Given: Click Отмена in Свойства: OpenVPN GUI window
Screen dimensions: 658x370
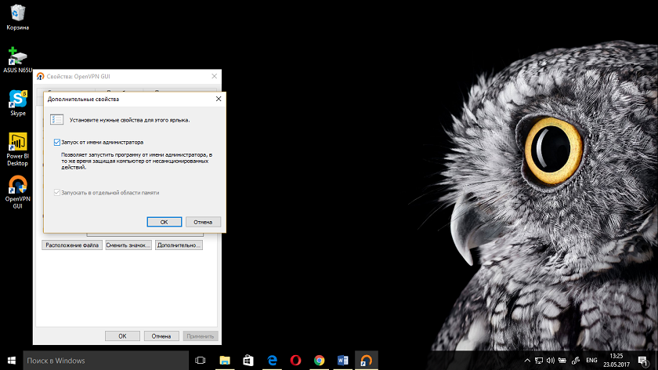Looking at the screenshot, I should coord(161,336).
